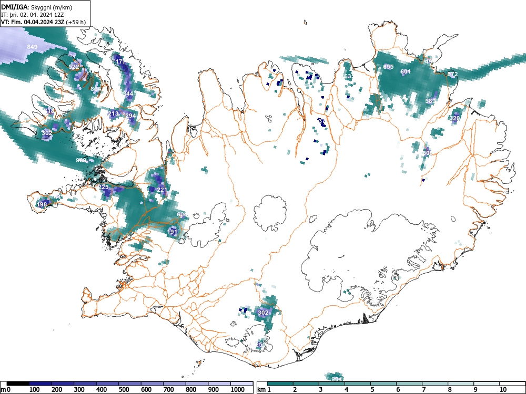Viewport: 526px width, 394px height.
Task: Click the 225 visibility label
Action: tap(103, 187)
